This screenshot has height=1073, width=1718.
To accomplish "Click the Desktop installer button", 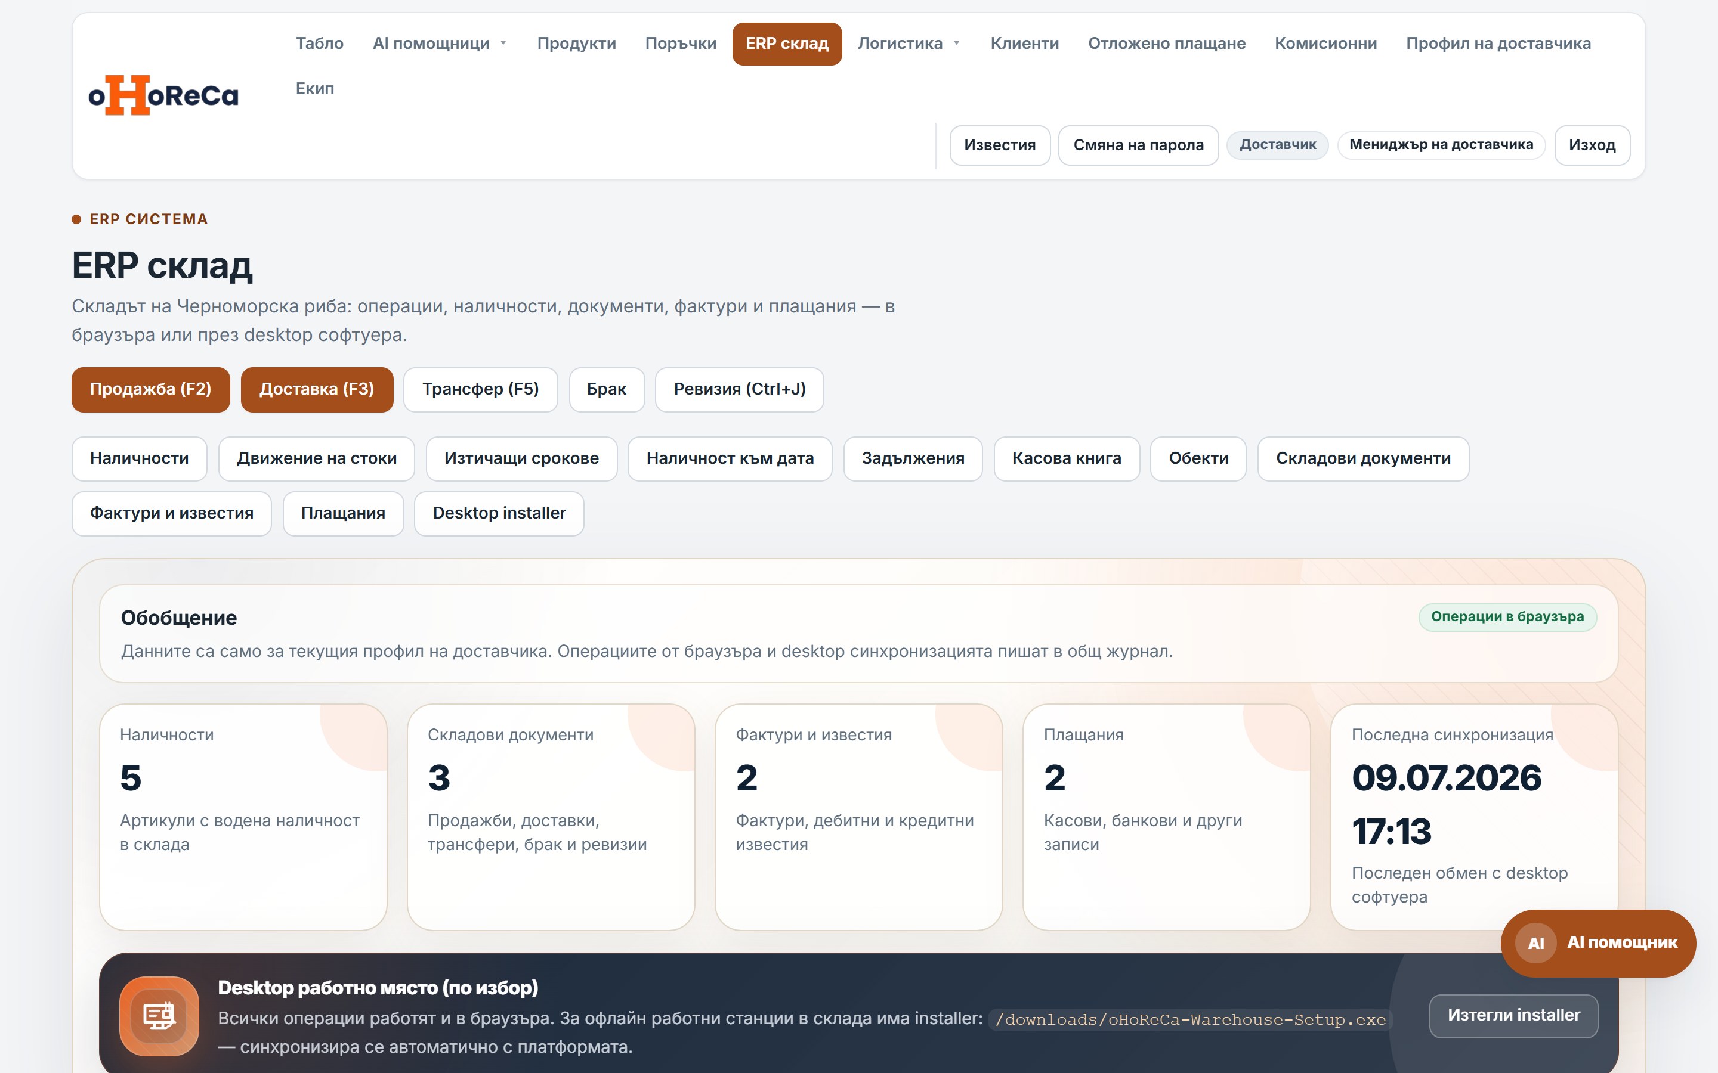I will (x=499, y=513).
